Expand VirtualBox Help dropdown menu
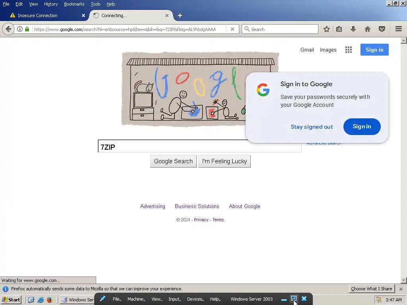The width and height of the screenshot is (407, 305). pyautogui.click(x=215, y=299)
